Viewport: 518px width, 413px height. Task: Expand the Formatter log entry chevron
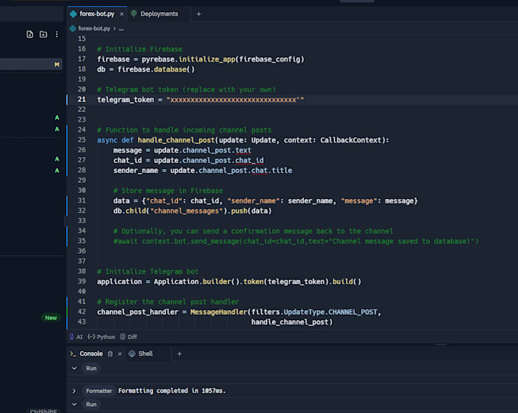[74, 391]
